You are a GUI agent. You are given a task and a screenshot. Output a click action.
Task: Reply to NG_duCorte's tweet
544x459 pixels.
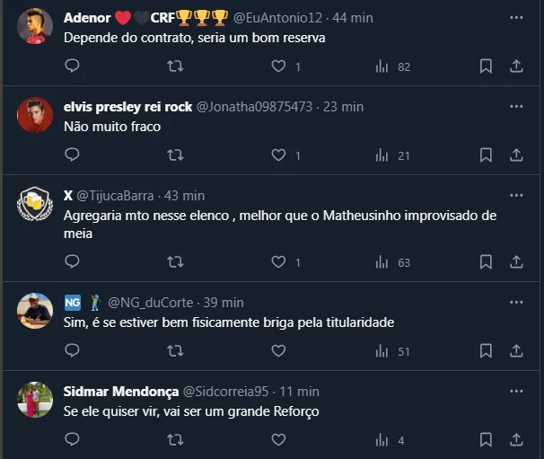click(x=73, y=350)
